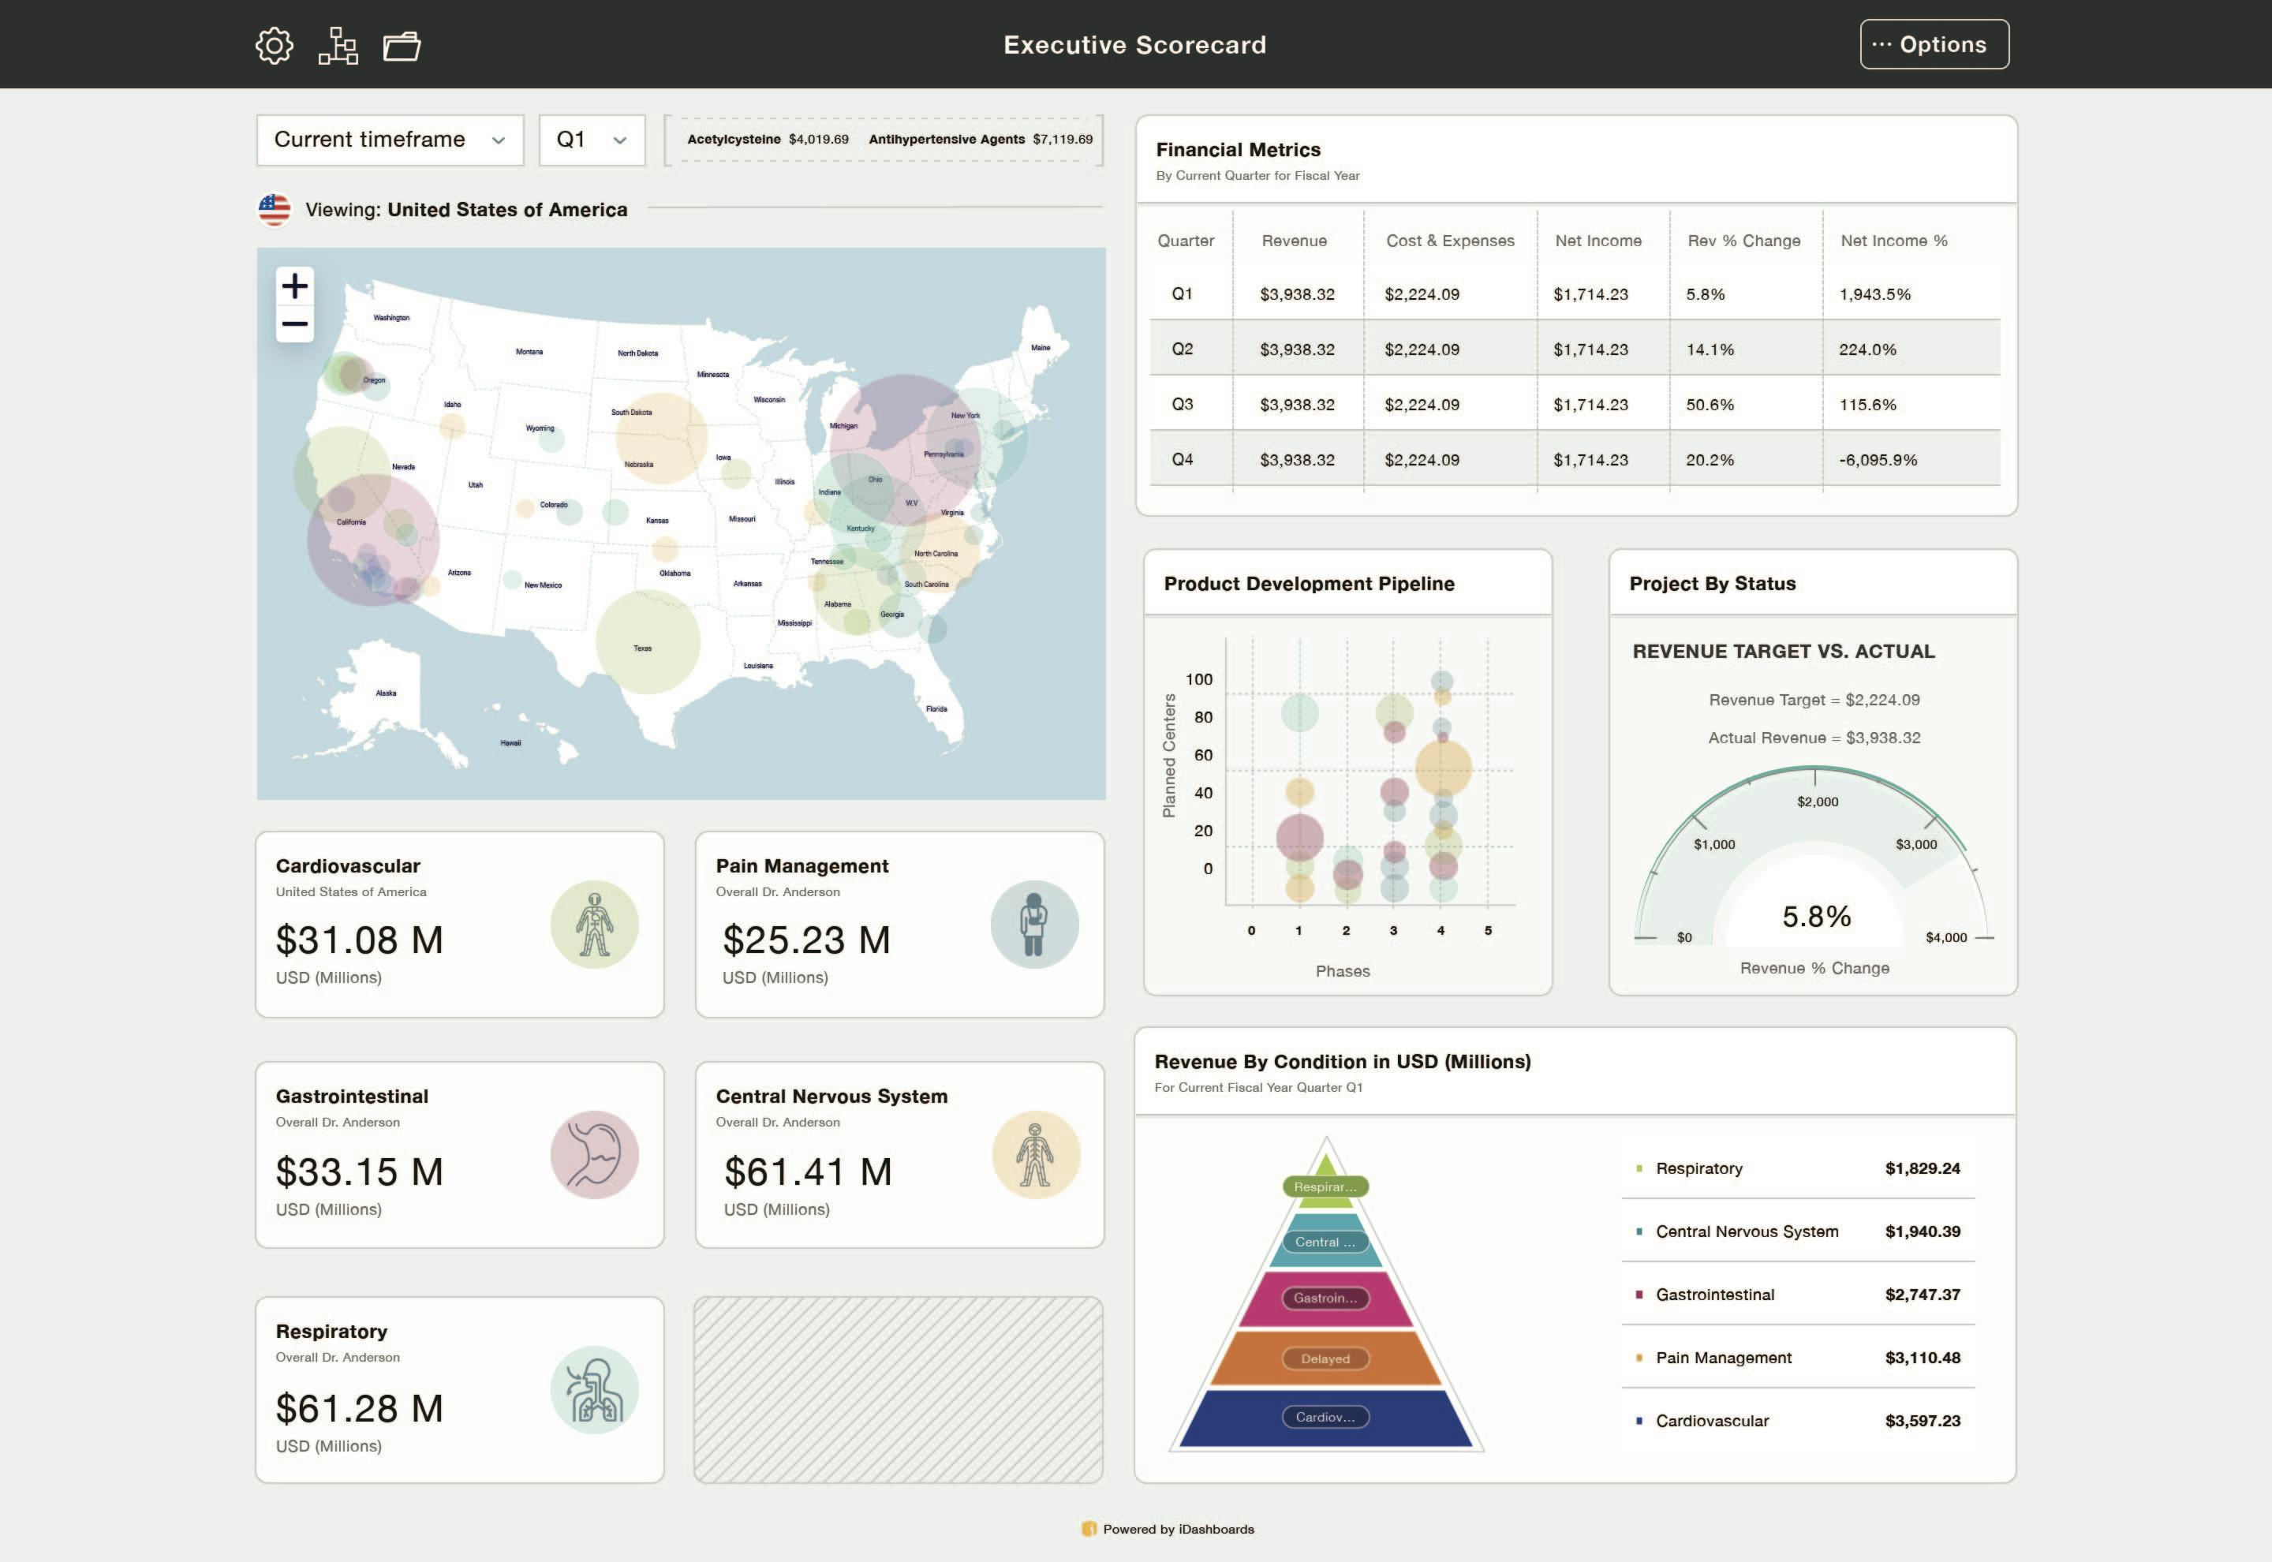Click the Gastrointestinal magenta legend swatch

[x=1639, y=1295]
